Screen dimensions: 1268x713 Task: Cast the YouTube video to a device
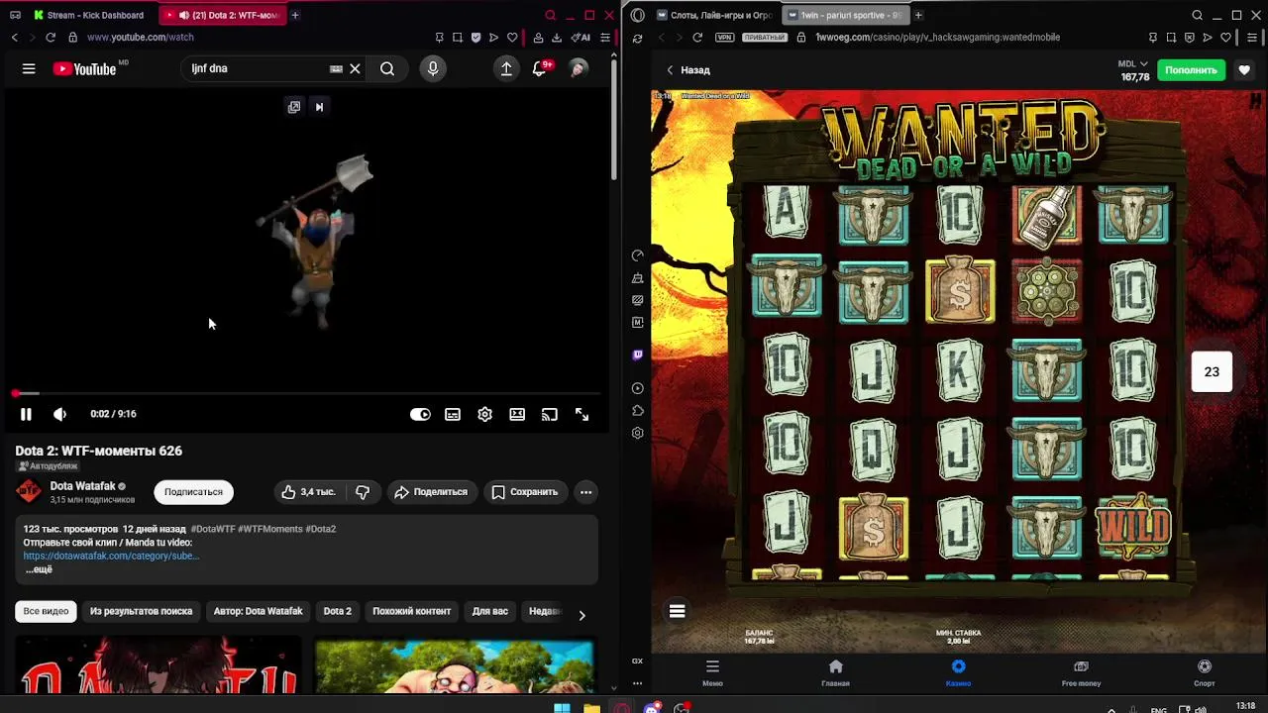(x=550, y=414)
